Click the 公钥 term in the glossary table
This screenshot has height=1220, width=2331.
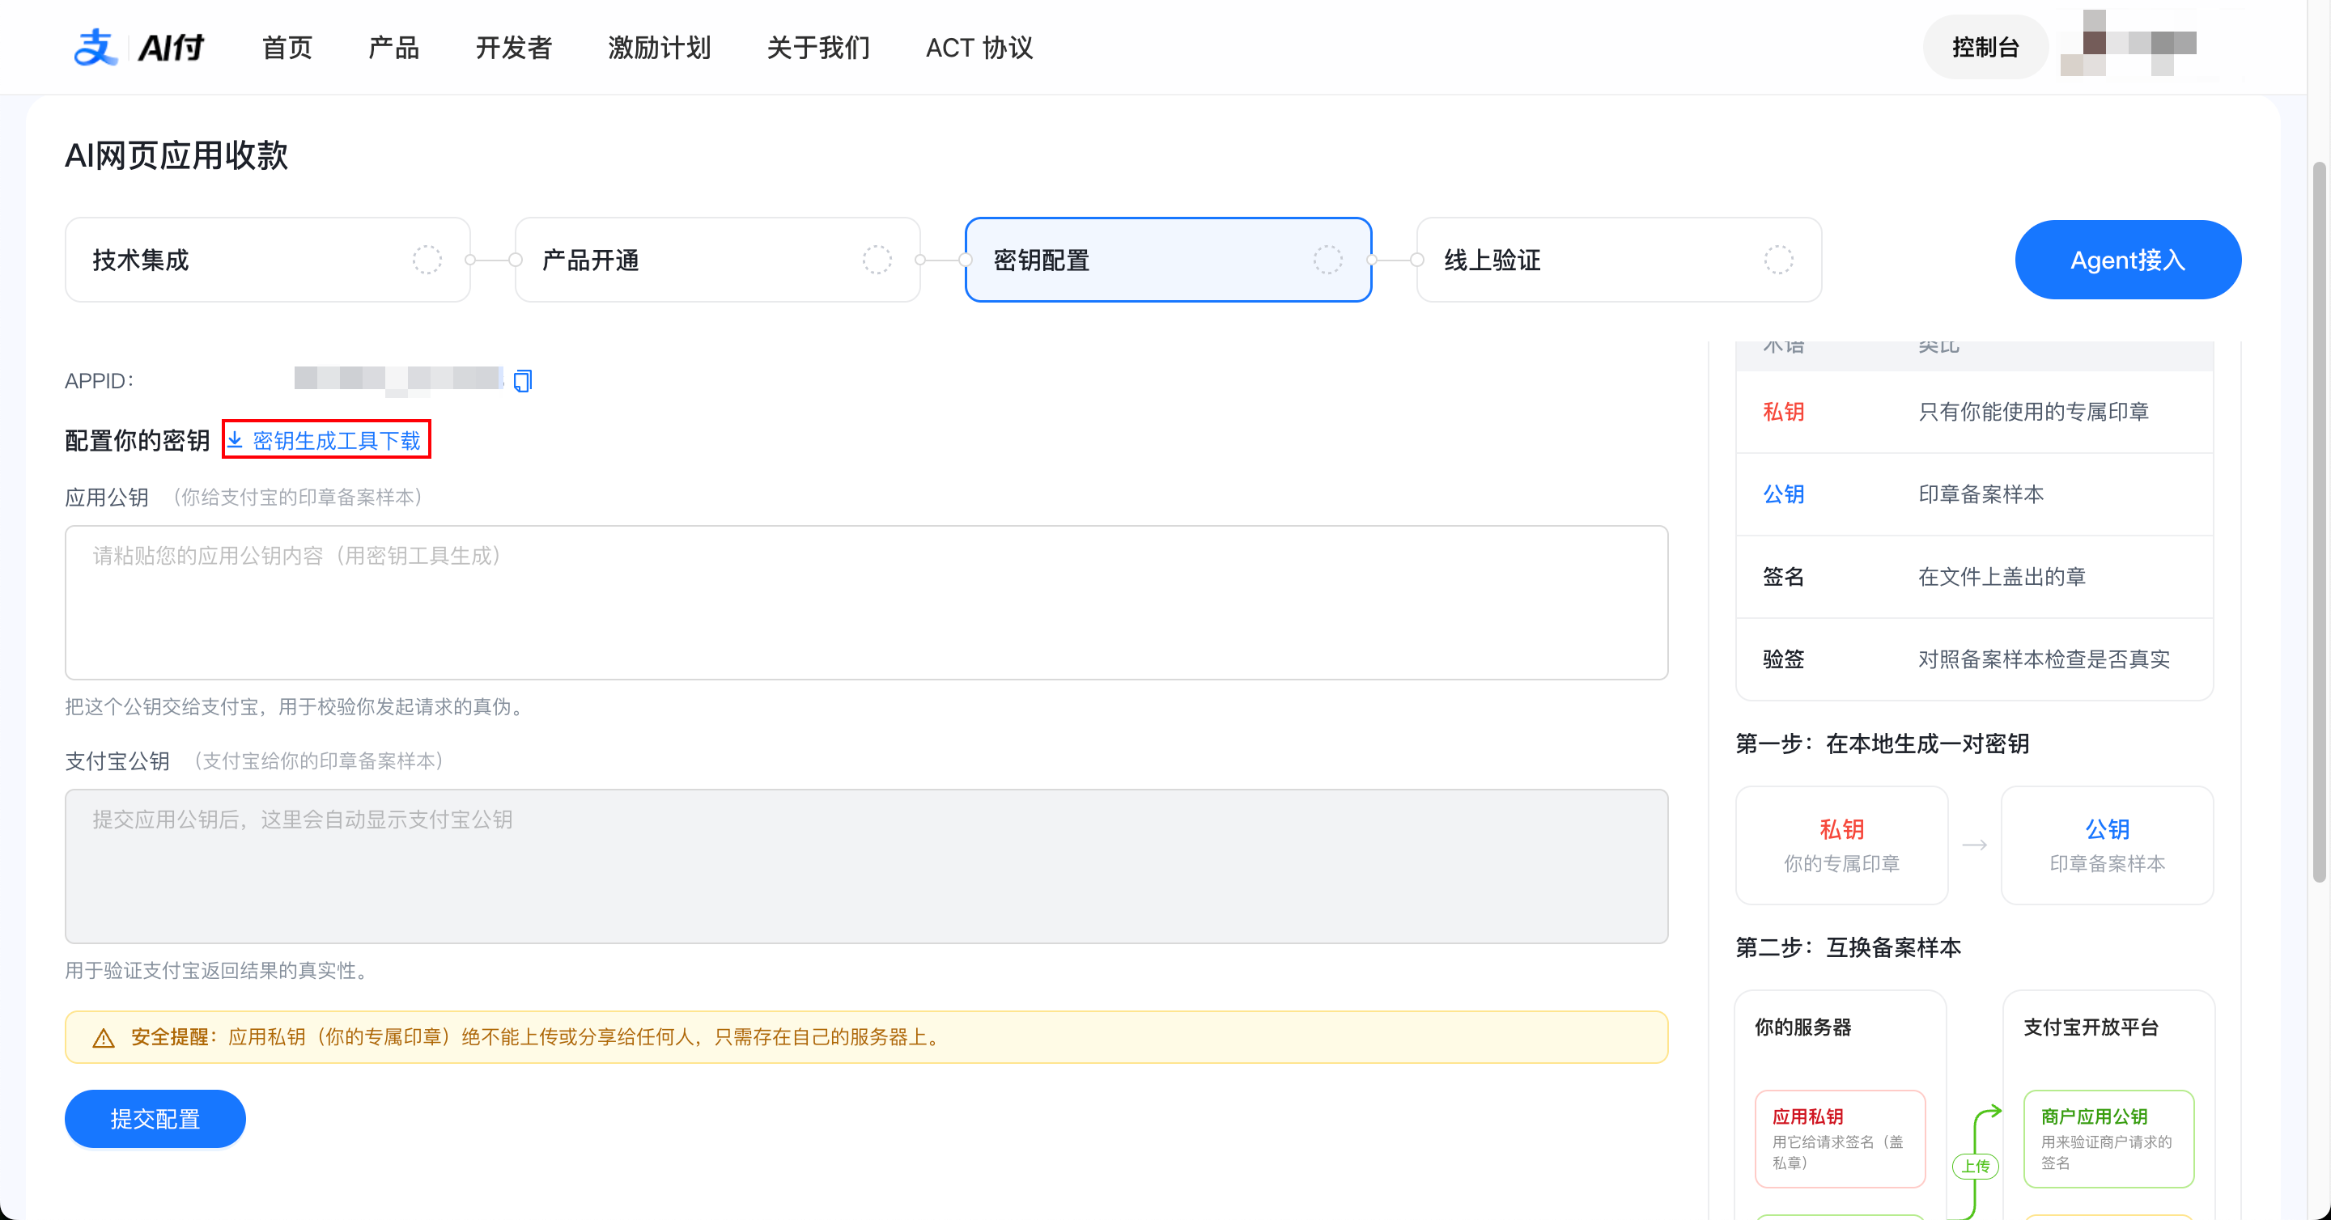pos(1784,494)
